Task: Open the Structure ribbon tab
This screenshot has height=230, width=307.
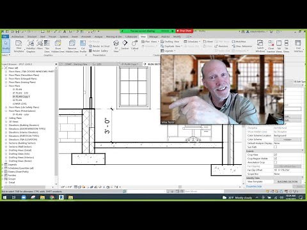Action: click(32, 36)
